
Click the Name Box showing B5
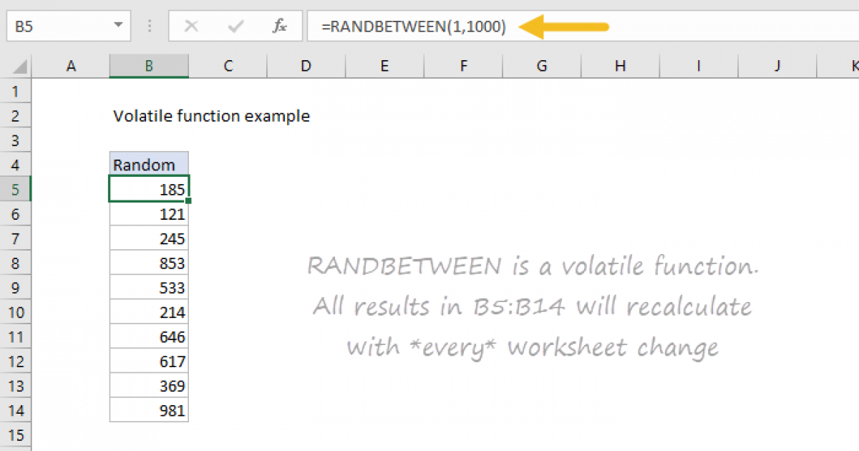click(57, 27)
